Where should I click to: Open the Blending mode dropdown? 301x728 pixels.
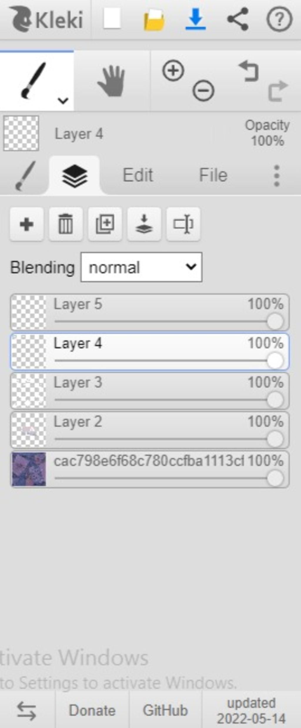141,267
